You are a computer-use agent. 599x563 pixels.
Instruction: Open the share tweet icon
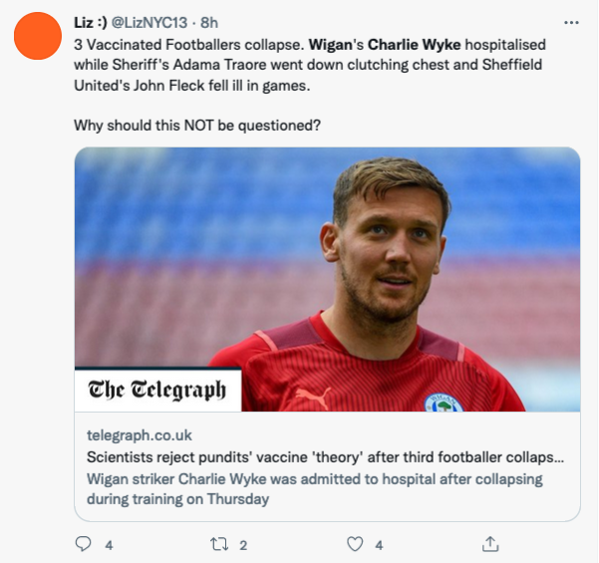(x=489, y=544)
